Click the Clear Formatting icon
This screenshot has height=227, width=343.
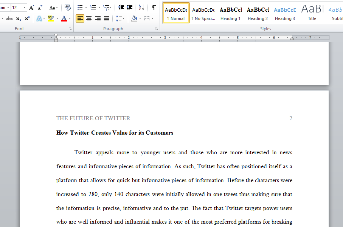[68, 8]
